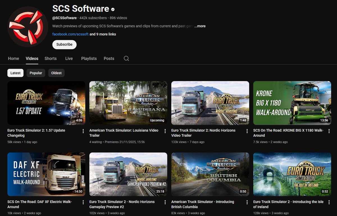Sort videos by Oldest
The image size is (337, 216).
click(56, 73)
